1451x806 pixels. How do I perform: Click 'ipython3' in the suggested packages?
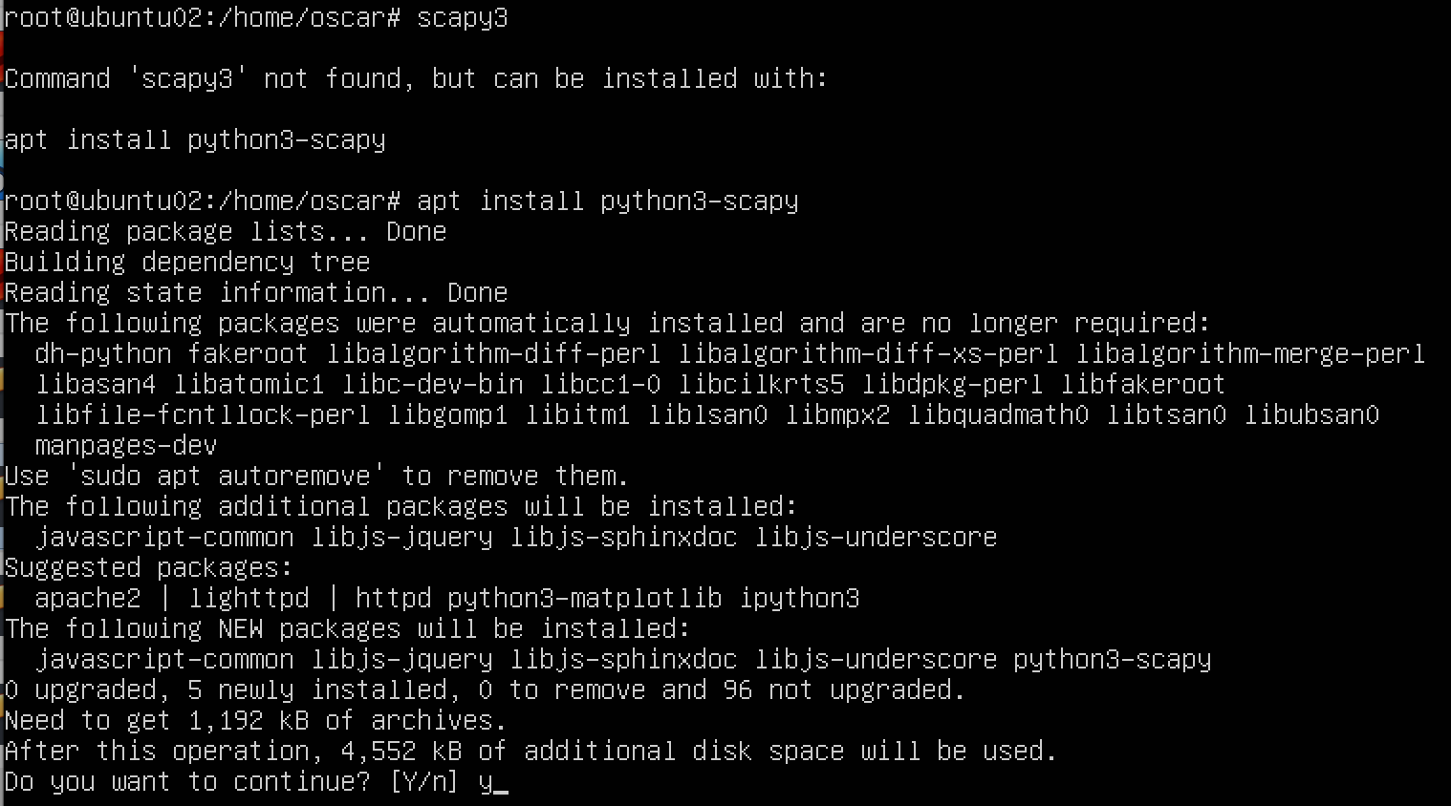pos(799,598)
